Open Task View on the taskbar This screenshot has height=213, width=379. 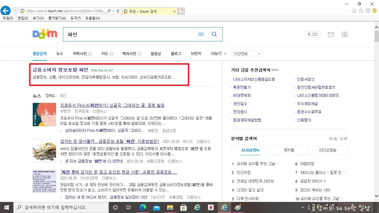pos(129,207)
